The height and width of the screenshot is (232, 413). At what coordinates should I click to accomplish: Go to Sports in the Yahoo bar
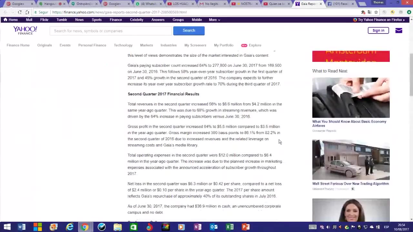coord(96,20)
